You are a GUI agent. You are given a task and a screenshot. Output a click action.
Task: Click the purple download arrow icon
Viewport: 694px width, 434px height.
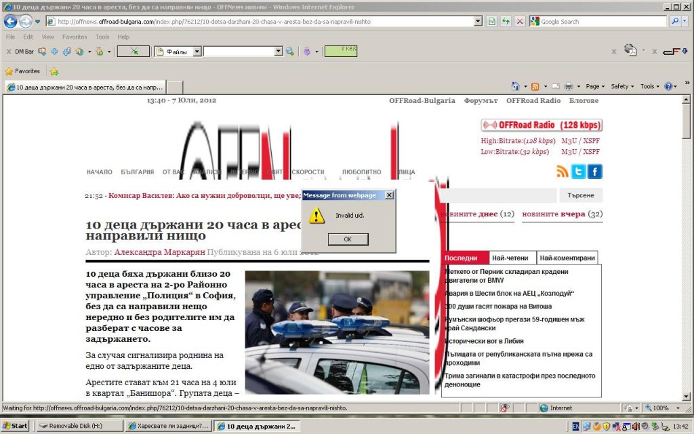pos(307,52)
